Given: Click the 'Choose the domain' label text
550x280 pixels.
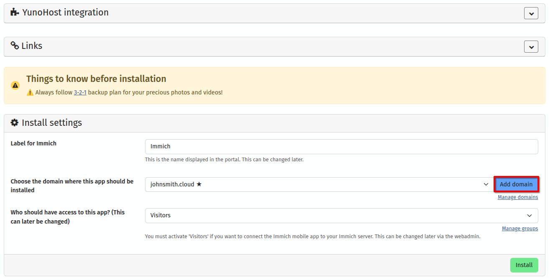Looking at the screenshot, I should pos(72,186).
